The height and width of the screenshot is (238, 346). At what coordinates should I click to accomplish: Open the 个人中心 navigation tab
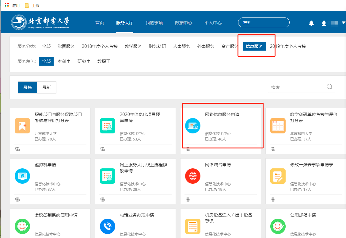tap(213, 23)
